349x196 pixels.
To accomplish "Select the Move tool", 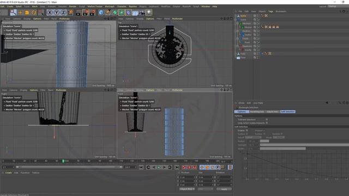I will coord(20,13).
